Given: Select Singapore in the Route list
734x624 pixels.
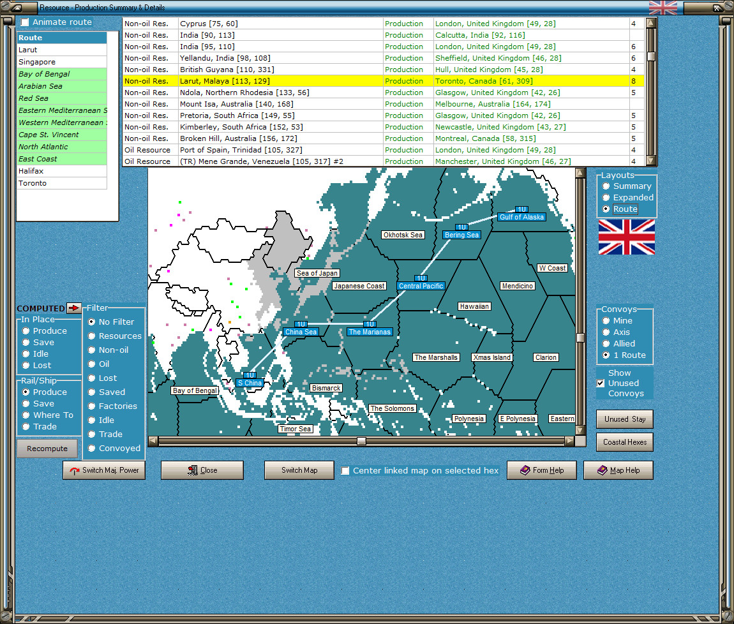Looking at the screenshot, I should click(x=62, y=62).
